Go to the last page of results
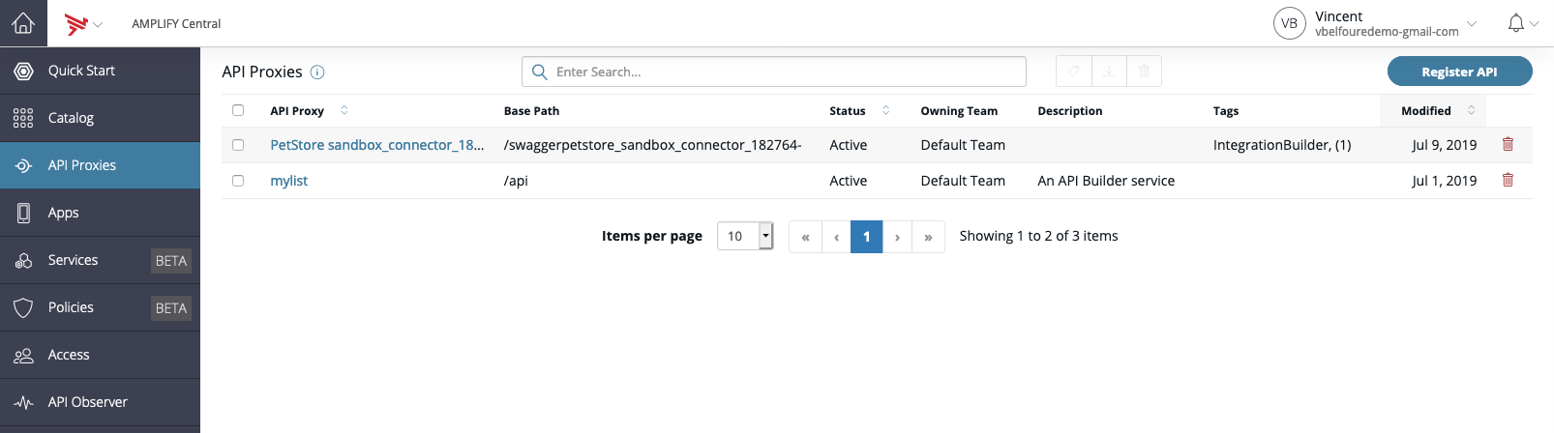Screen dimensions: 1554x433 [928, 237]
